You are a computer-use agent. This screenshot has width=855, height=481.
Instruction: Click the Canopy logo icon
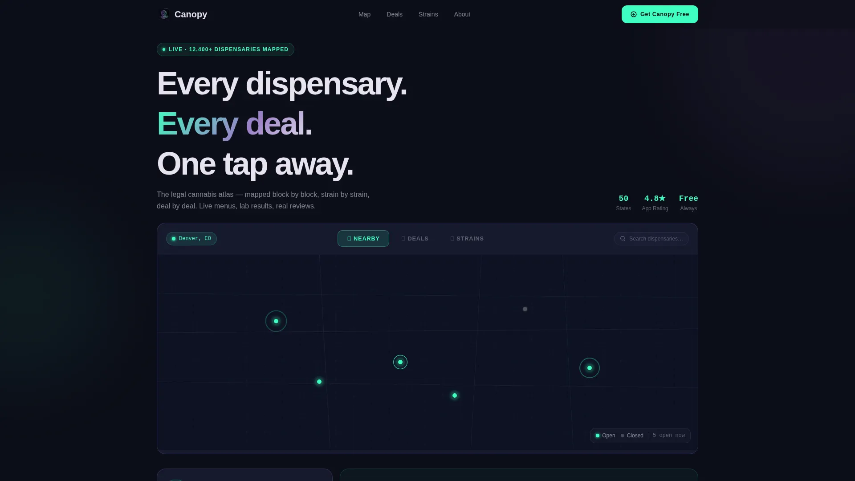pyautogui.click(x=164, y=14)
